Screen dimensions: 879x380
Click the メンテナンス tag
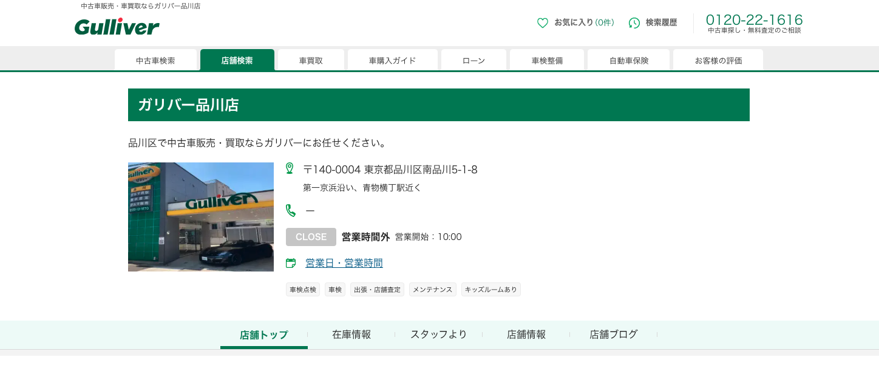pyautogui.click(x=433, y=290)
